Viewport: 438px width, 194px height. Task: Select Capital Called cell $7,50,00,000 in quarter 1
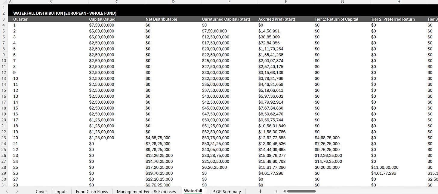pyautogui.click(x=102, y=25)
